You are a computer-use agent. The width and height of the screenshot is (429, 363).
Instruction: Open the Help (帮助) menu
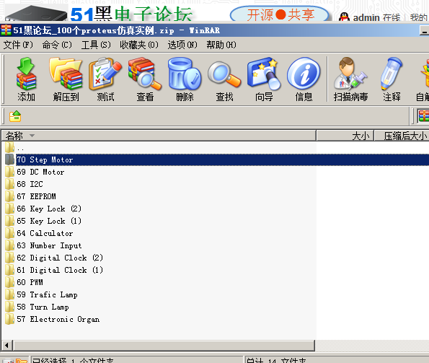(x=221, y=45)
